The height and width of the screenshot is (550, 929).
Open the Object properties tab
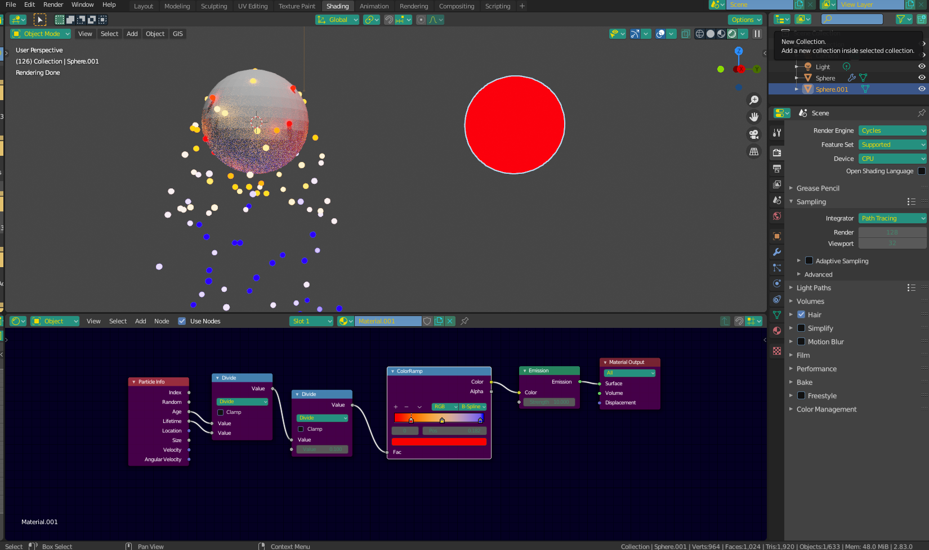(777, 236)
